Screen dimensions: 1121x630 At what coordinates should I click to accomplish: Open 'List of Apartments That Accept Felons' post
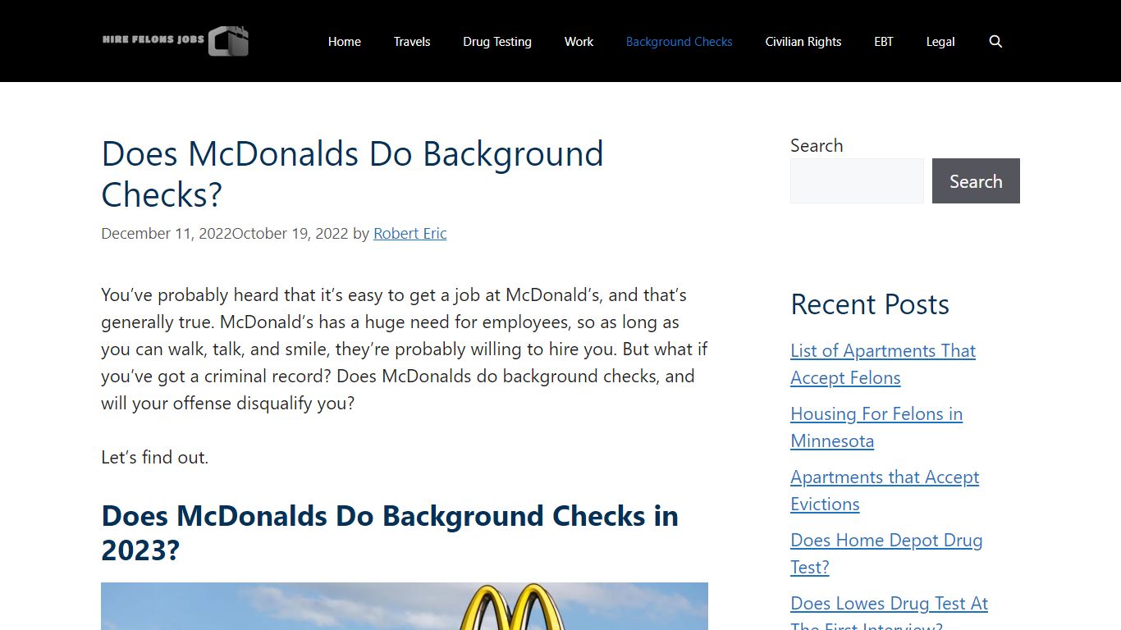point(883,364)
